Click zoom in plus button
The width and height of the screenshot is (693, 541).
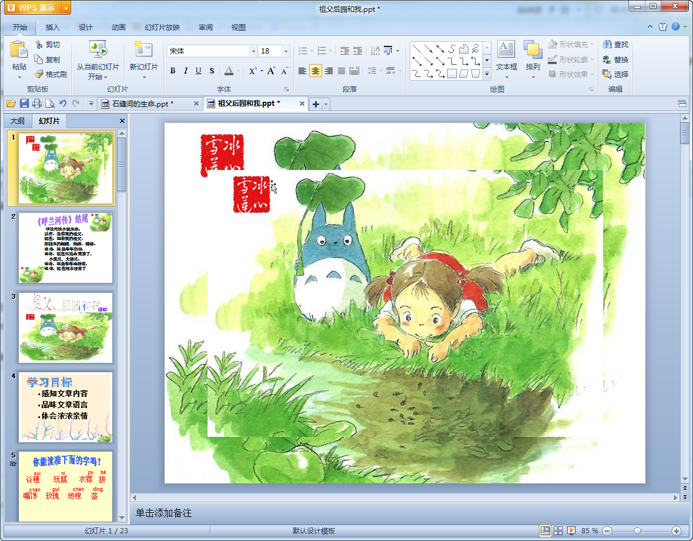tap(676, 530)
